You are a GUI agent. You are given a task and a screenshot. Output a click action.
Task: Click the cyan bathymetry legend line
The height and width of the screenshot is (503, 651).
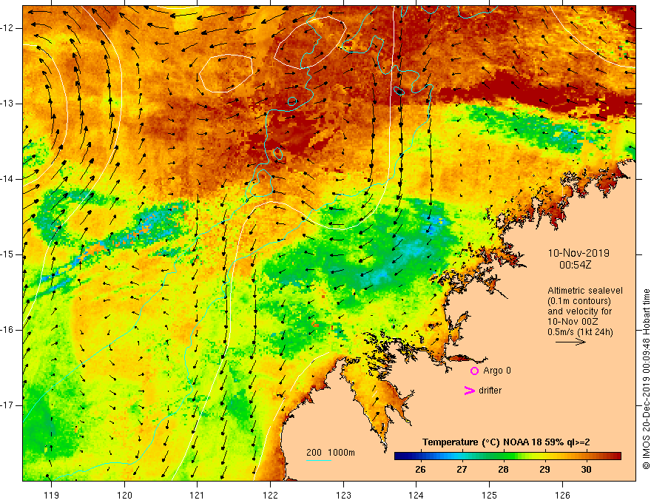[318, 460]
